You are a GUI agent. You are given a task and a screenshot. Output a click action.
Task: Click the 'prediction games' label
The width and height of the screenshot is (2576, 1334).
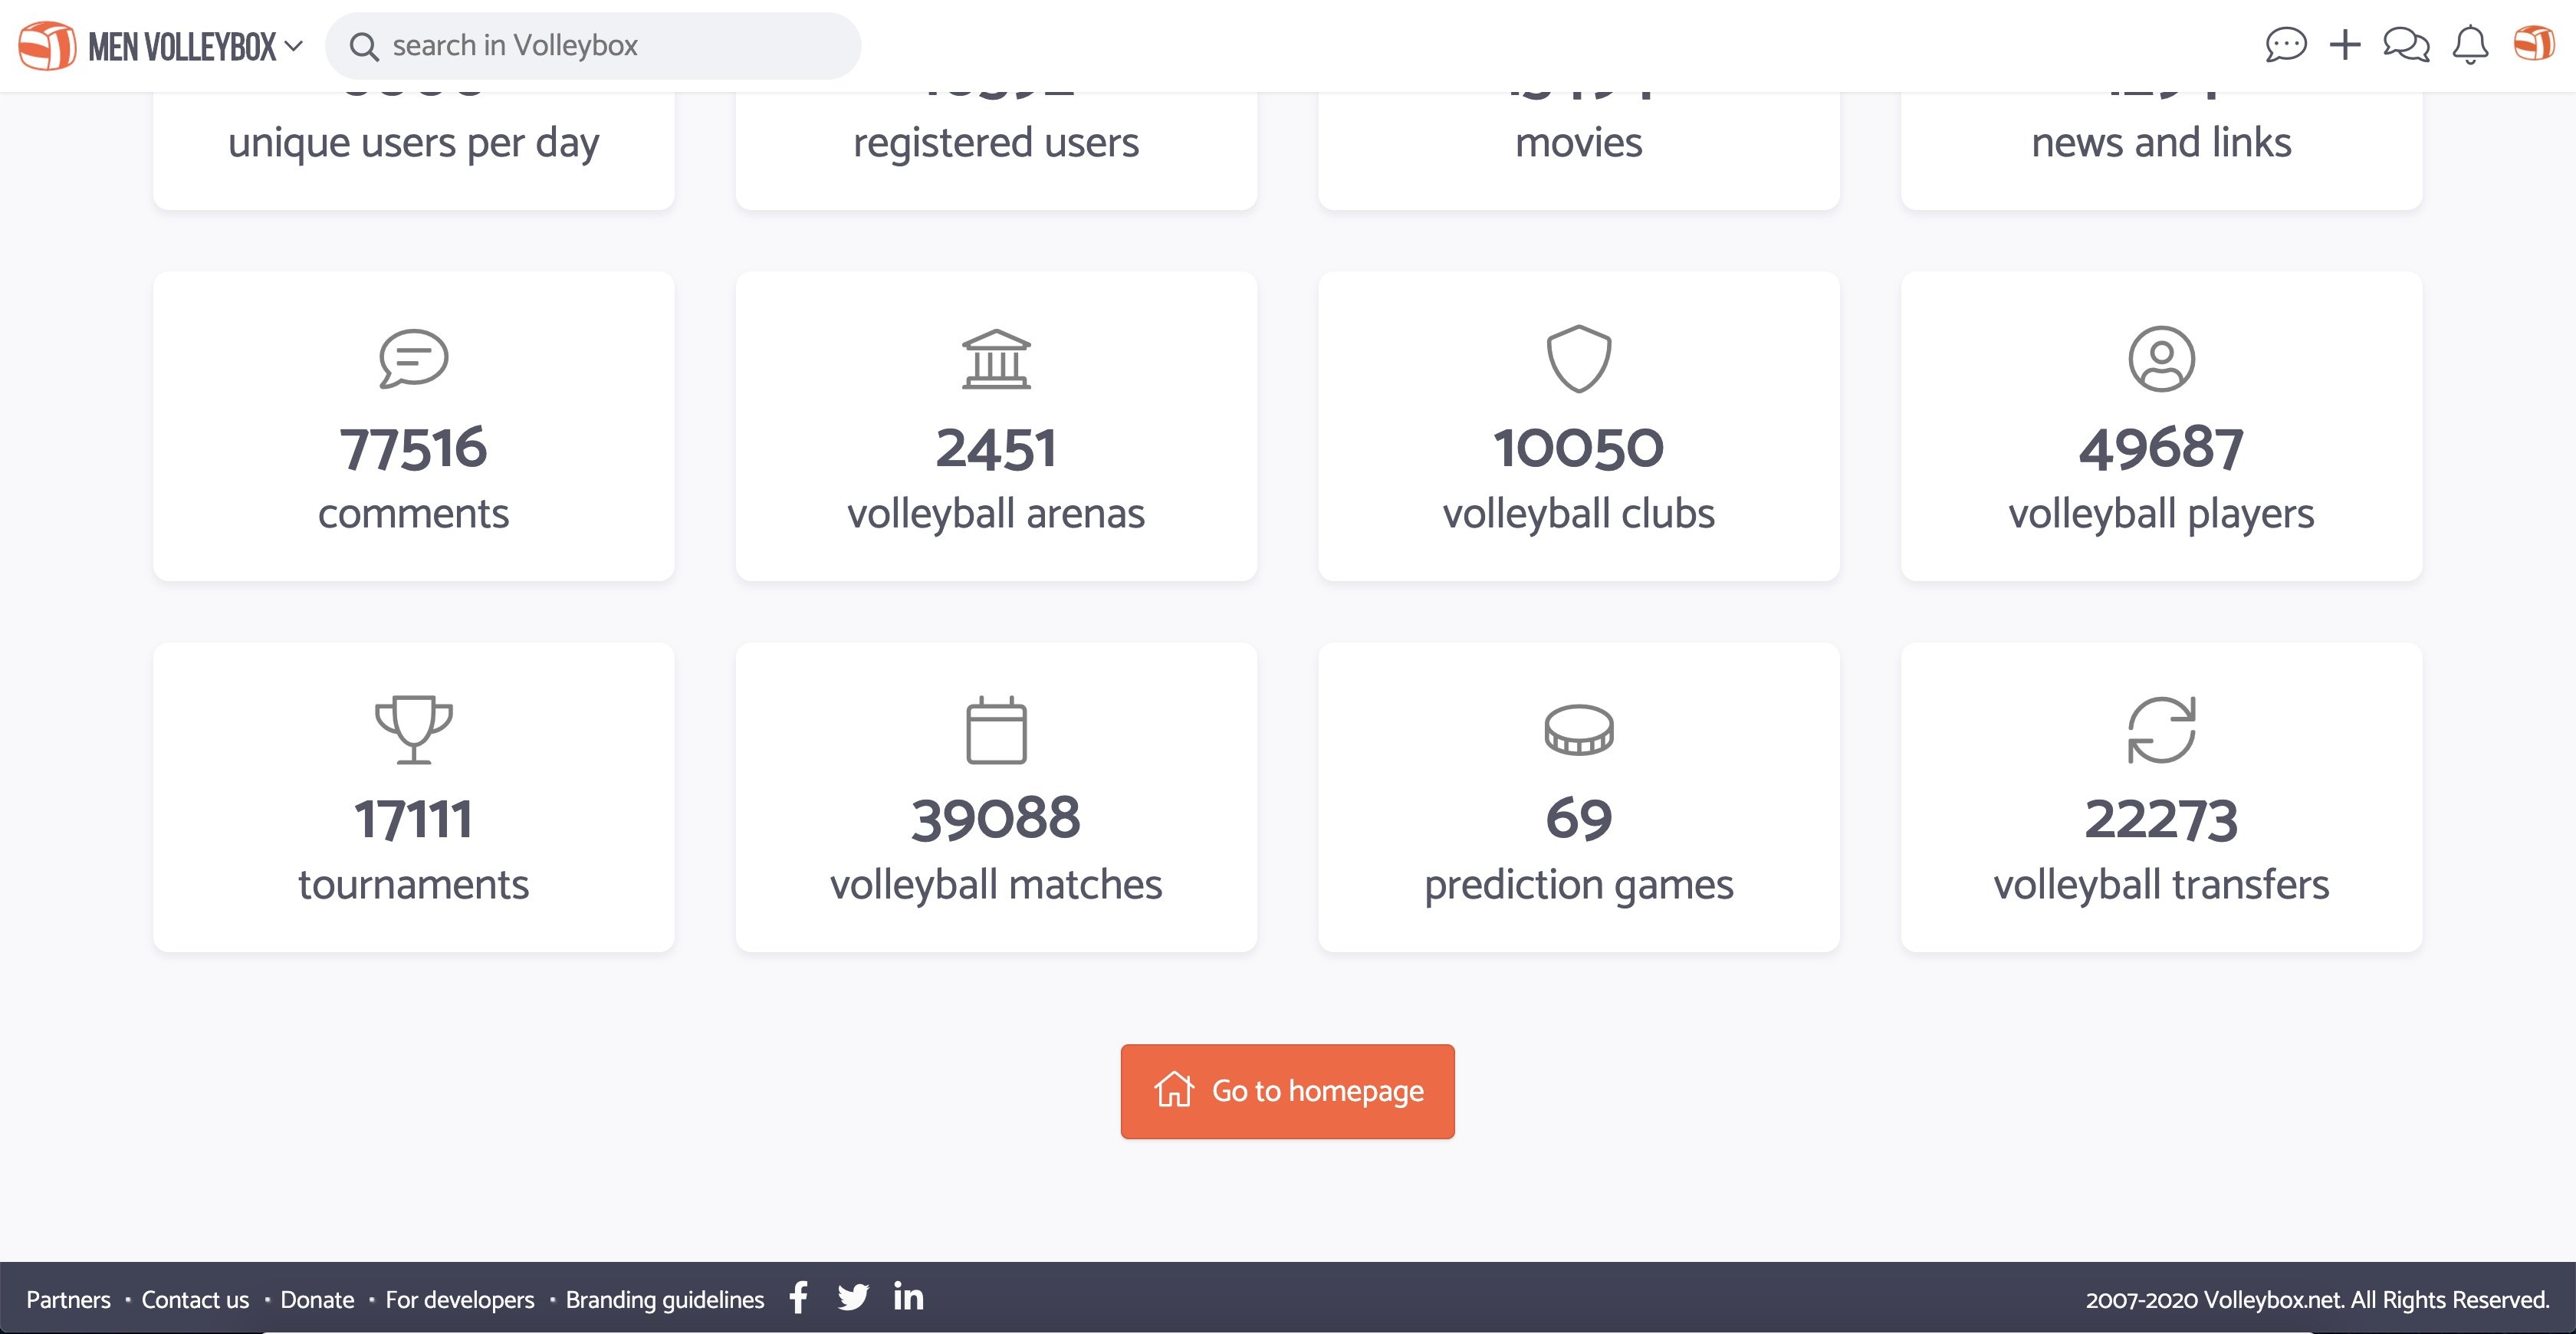coord(1579,885)
